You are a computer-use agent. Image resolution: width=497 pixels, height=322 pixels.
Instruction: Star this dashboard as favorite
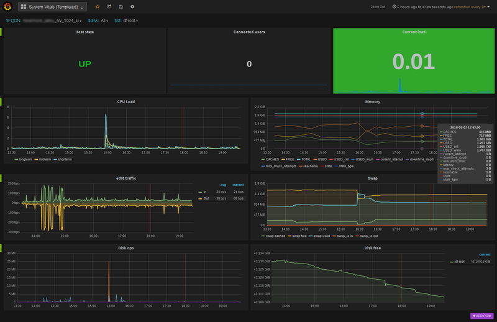click(98, 7)
